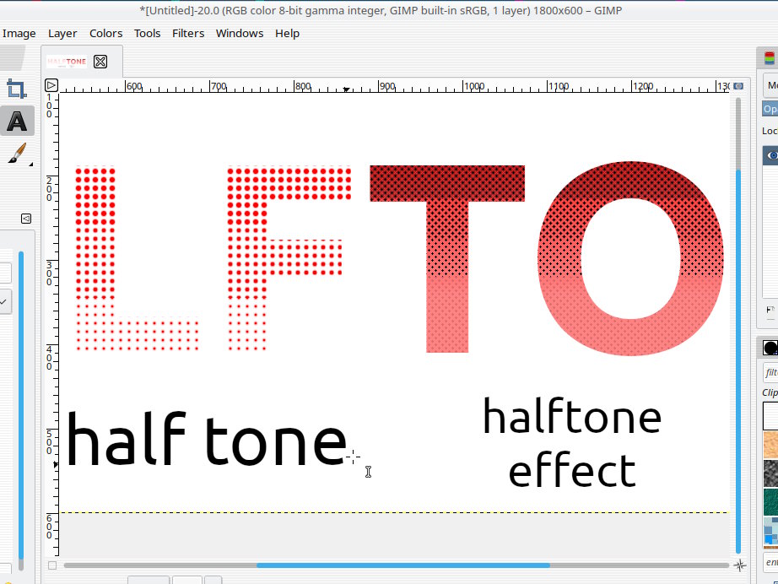Open the checkmark dropdown in tool options
Viewport: 778px width, 584px height.
click(x=4, y=301)
